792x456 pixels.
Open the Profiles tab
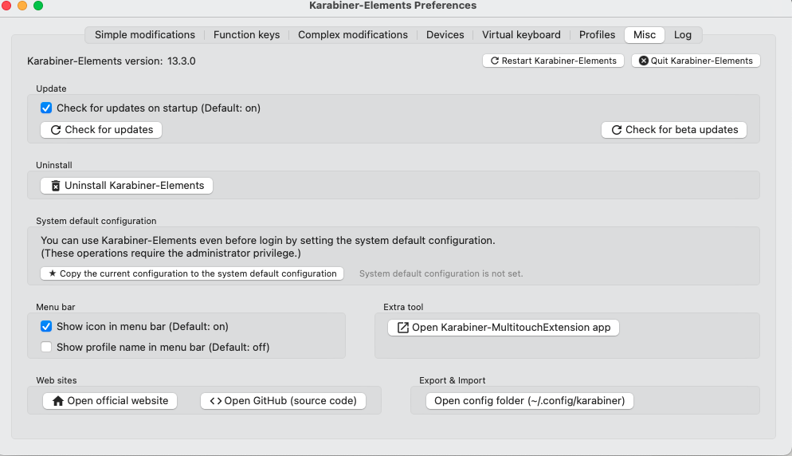pyautogui.click(x=597, y=35)
